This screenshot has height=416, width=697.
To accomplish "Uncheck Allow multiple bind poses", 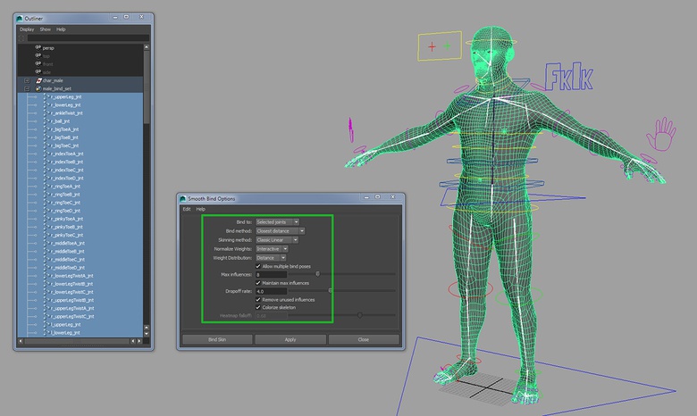I will tap(258, 266).
